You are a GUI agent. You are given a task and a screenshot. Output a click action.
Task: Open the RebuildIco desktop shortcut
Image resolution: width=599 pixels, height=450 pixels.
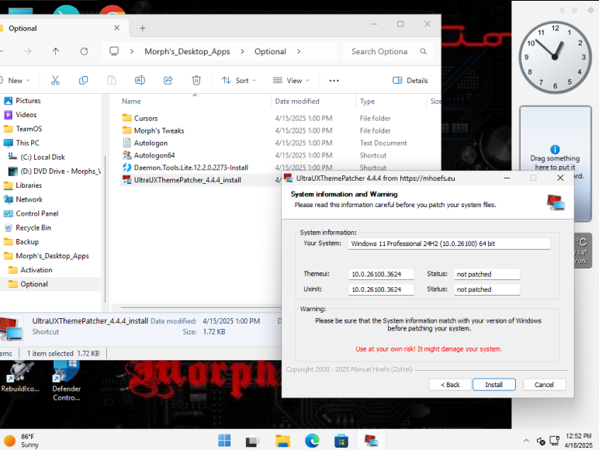click(x=20, y=377)
